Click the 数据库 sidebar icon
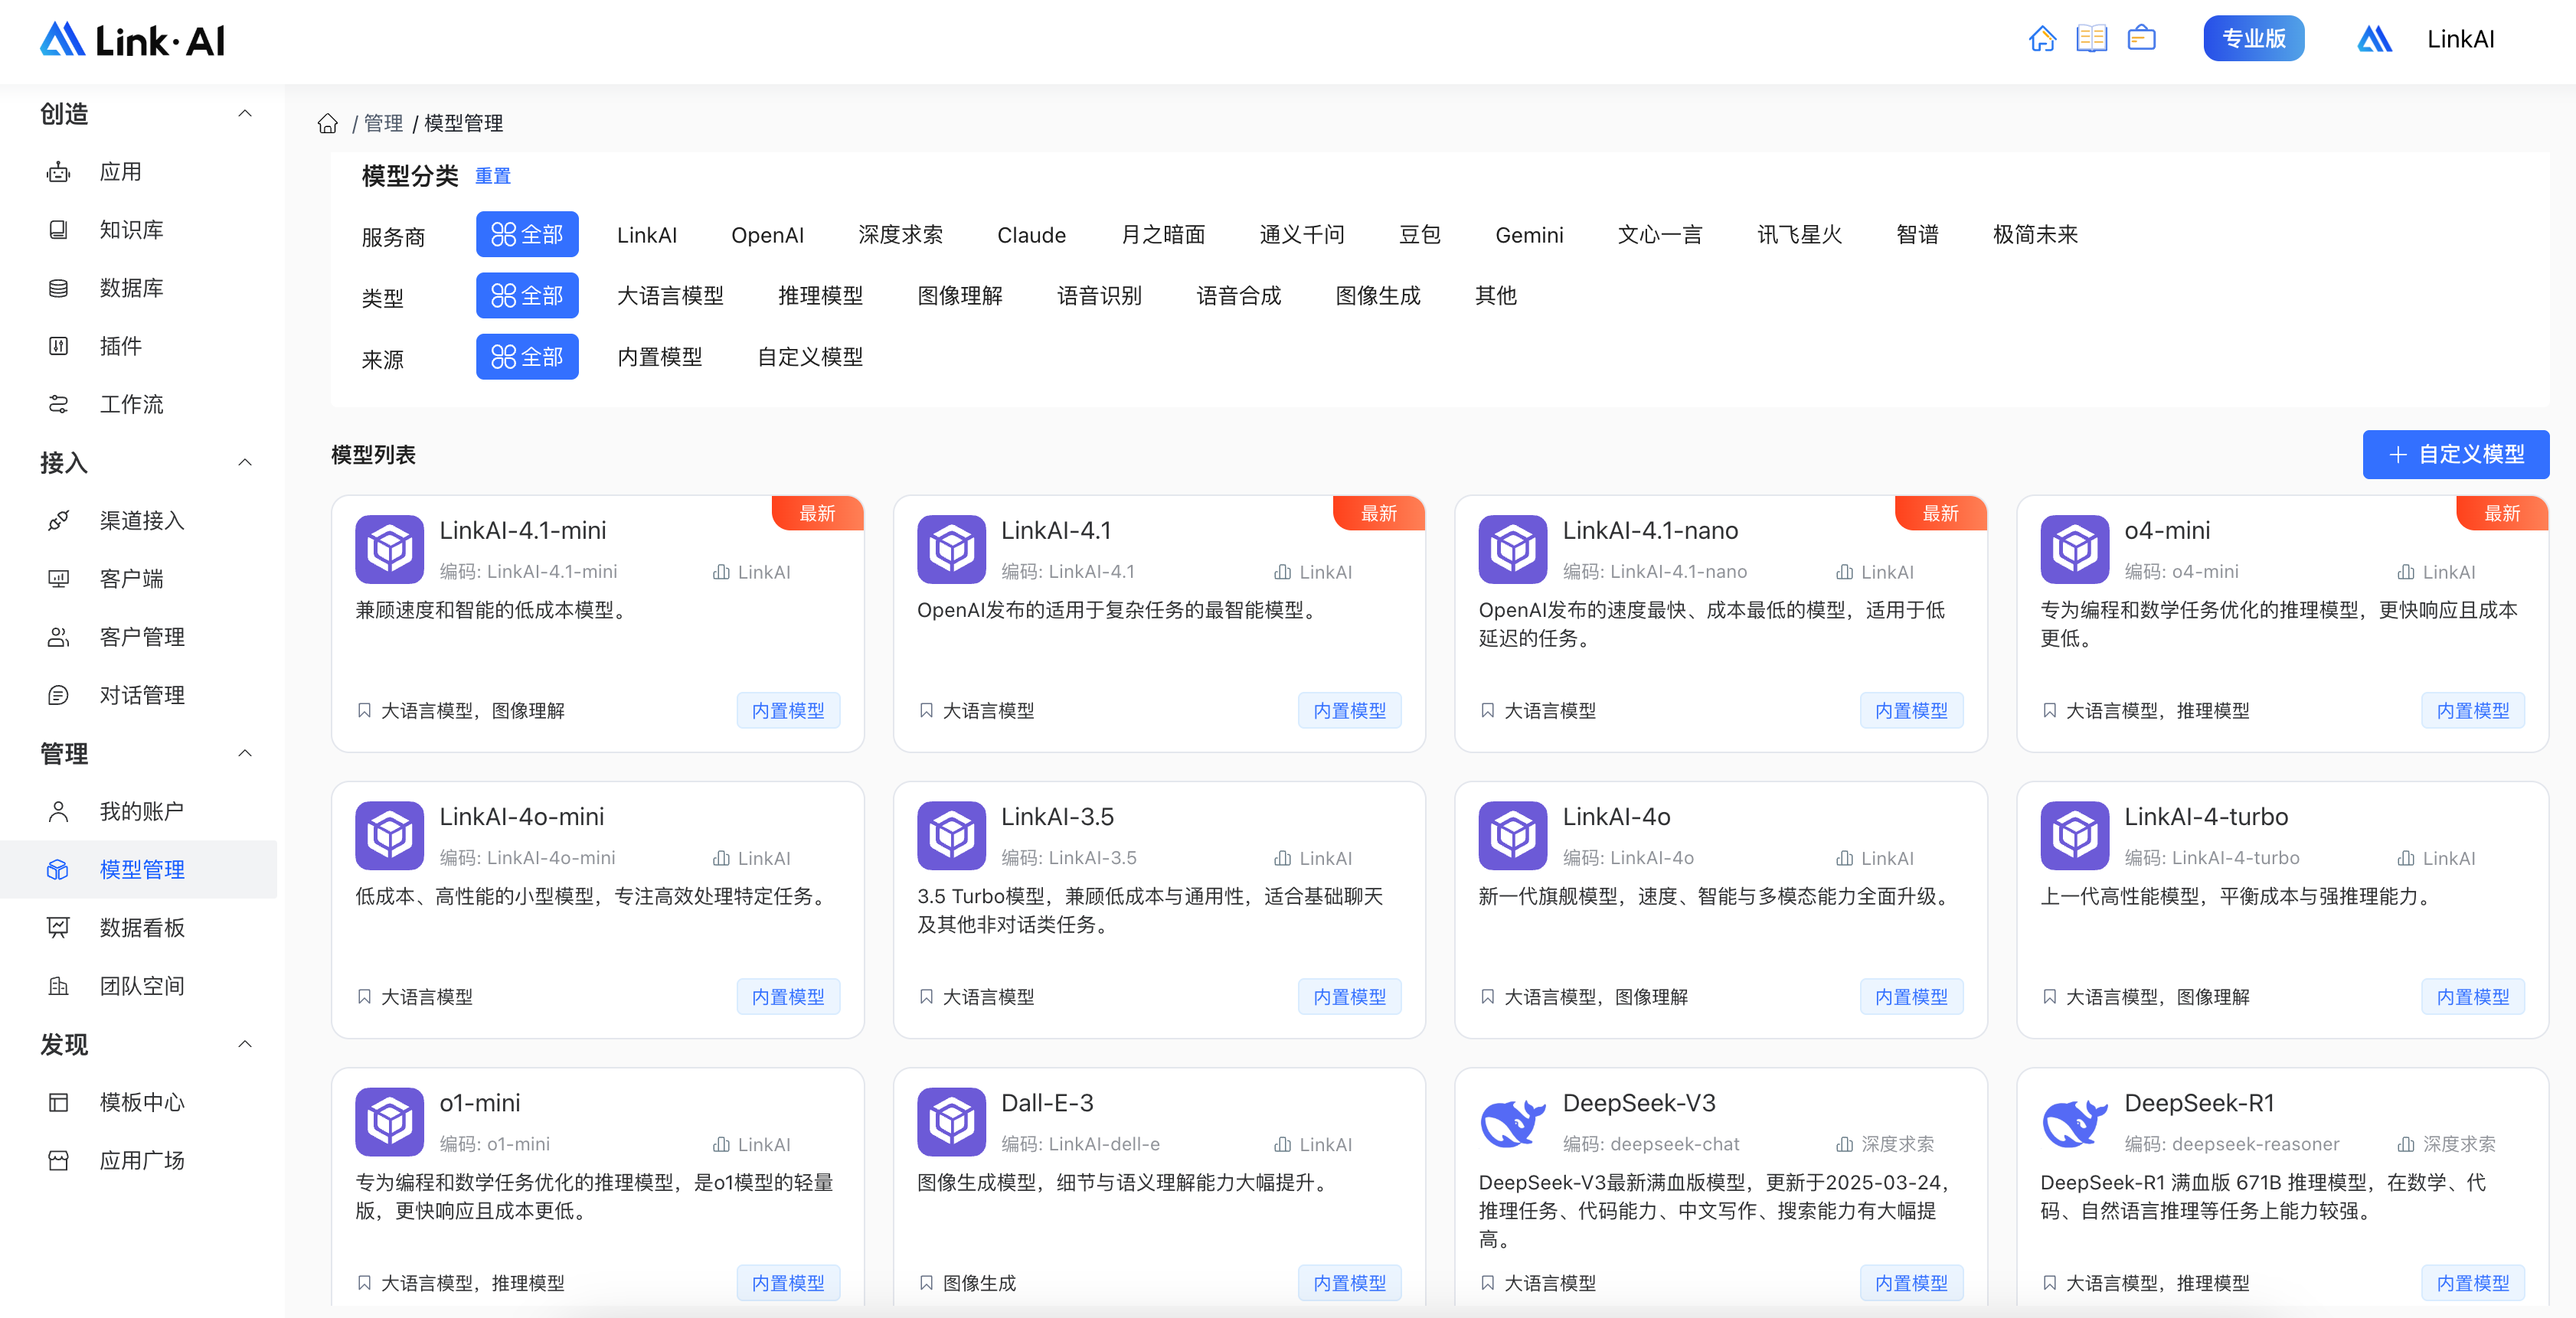 pos(59,288)
